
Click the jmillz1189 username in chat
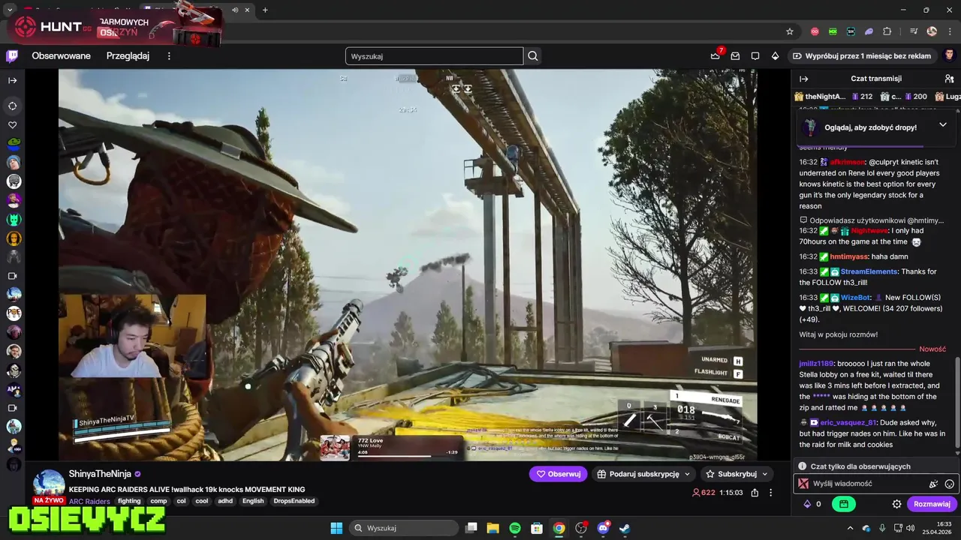pos(816,364)
